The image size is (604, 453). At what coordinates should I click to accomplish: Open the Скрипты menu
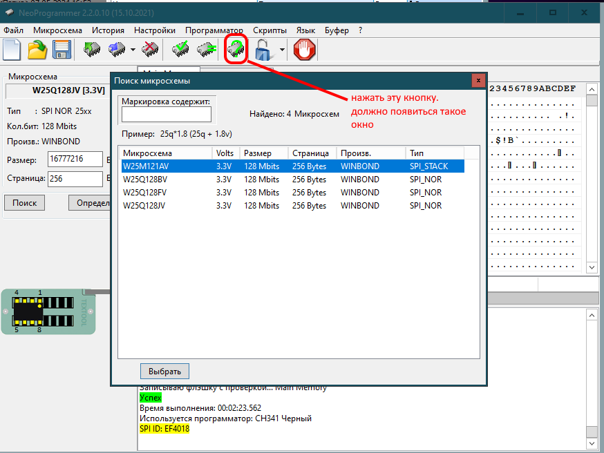[270, 30]
